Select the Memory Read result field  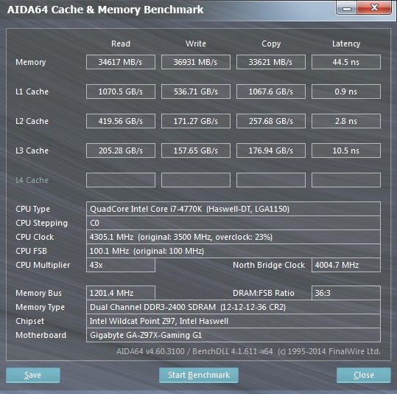[121, 62]
